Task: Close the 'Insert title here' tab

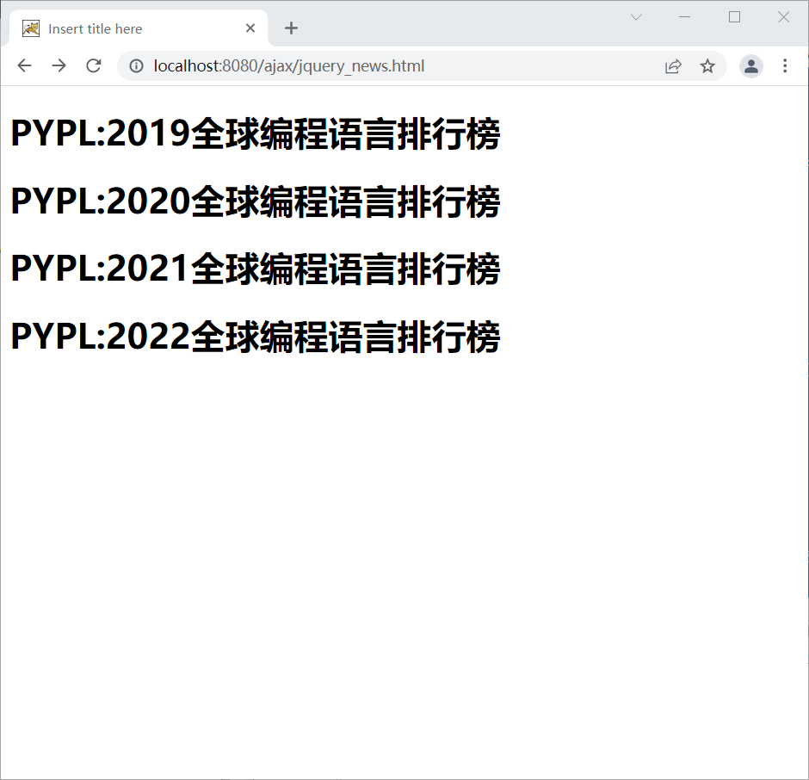Action: 250,28
